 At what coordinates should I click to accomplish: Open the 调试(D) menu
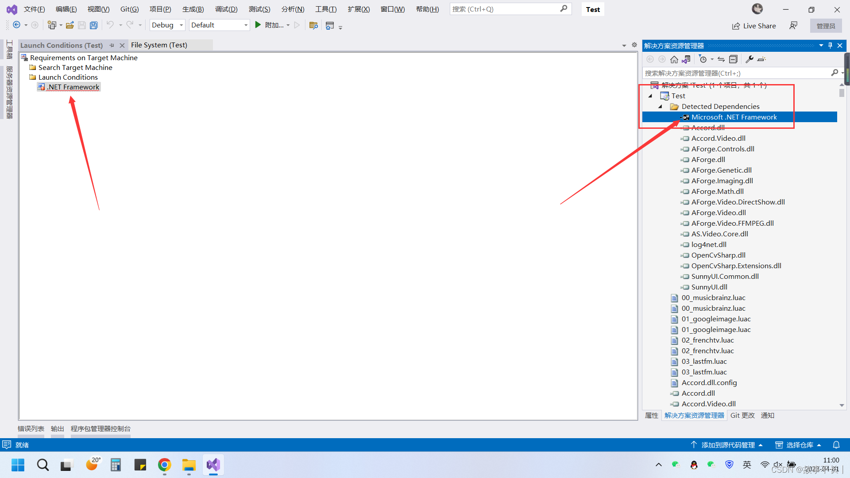pos(226,9)
